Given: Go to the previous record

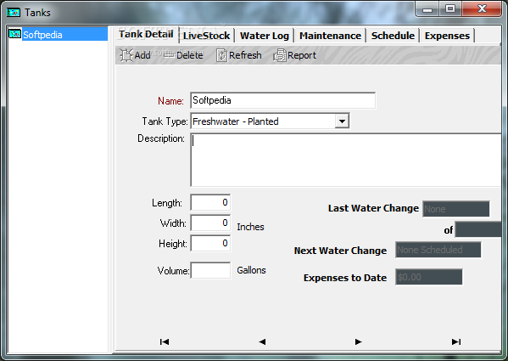Looking at the screenshot, I should coord(262,341).
